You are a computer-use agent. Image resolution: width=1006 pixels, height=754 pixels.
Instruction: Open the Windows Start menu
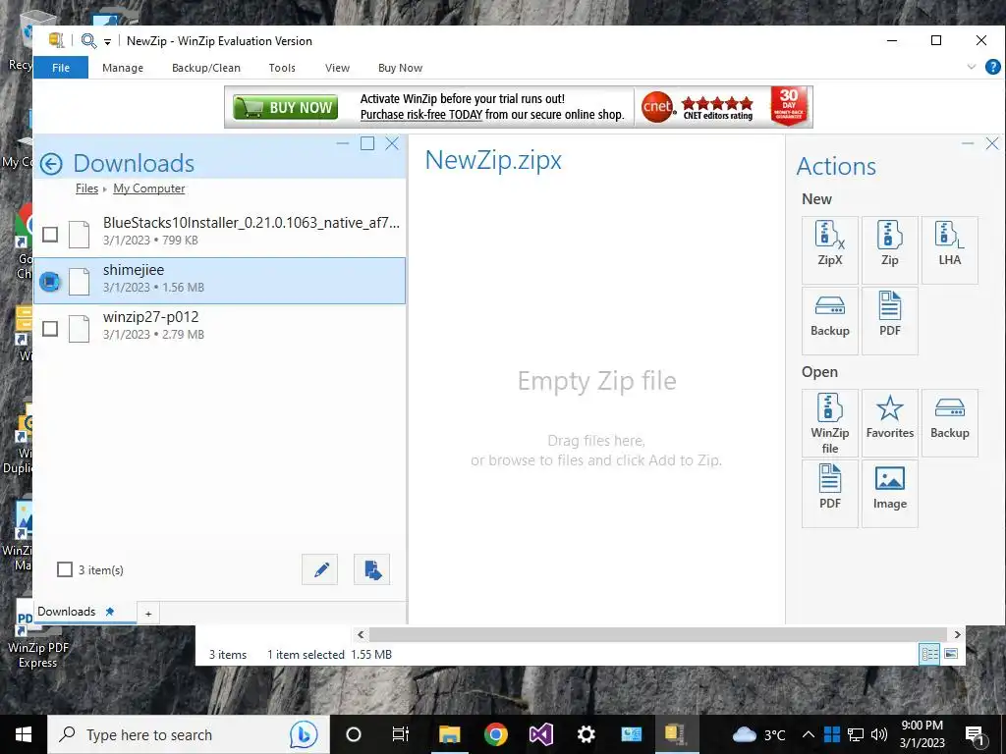[24, 734]
